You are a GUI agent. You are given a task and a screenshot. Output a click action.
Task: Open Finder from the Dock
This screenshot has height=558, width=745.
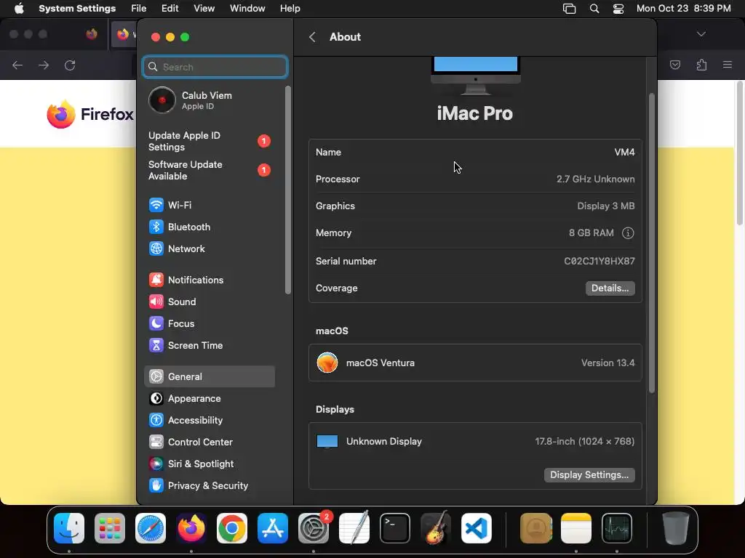coord(69,528)
